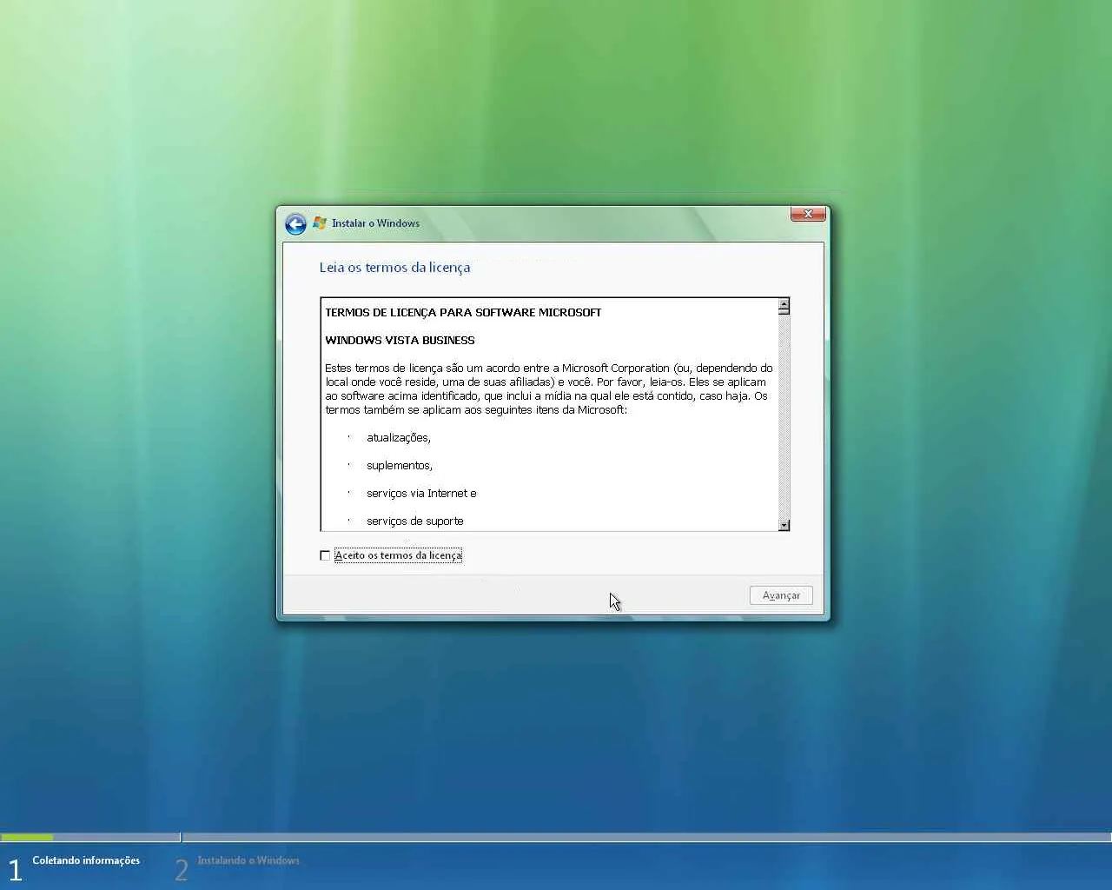This screenshot has width=1112, height=890.
Task: Click the Instalando o Windows step label
Action: [x=248, y=860]
